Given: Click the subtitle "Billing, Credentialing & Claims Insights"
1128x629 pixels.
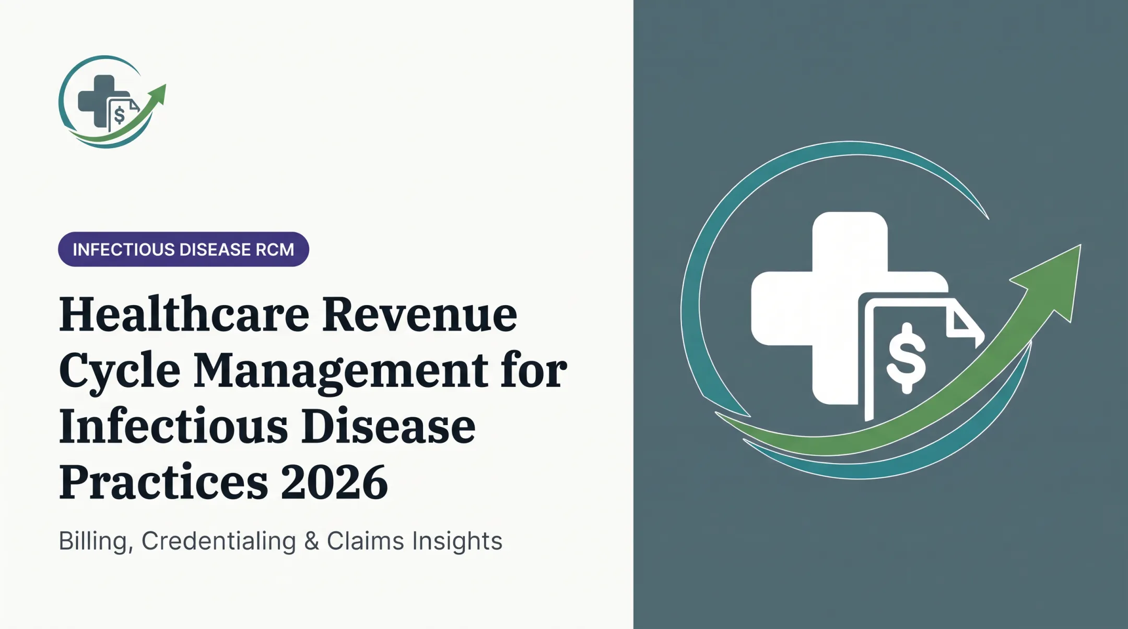Looking at the screenshot, I should 280,541.
